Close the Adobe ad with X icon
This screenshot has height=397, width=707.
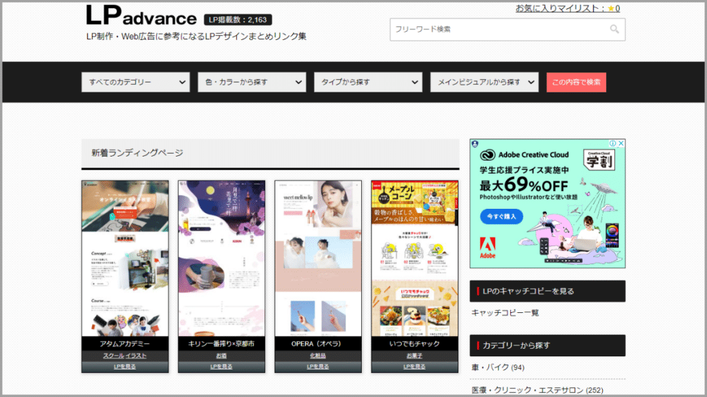621,144
